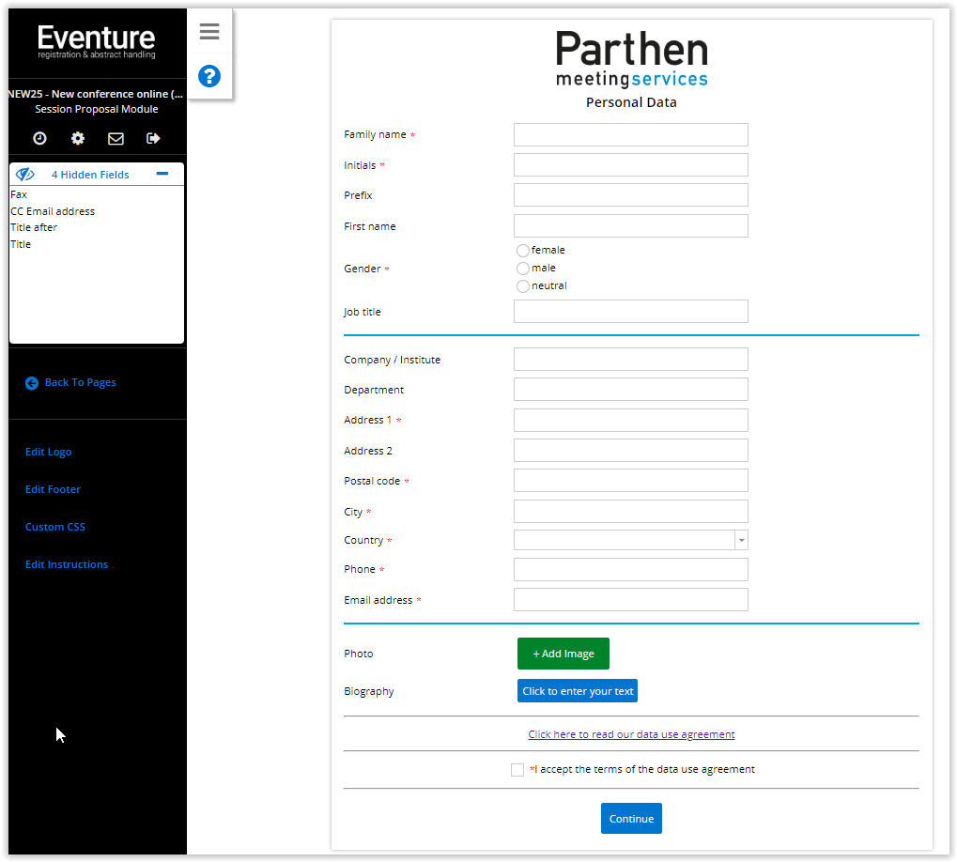This screenshot has width=957, height=862.
Task: Click the hidden fields eye icon
Action: coord(25,175)
